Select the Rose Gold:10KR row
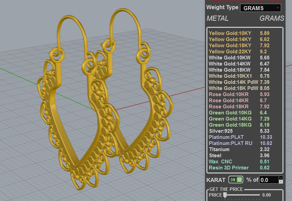 245,94
